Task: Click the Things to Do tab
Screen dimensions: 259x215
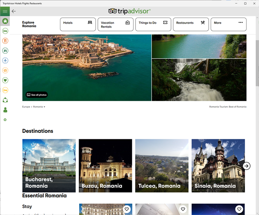Action: tap(153, 24)
